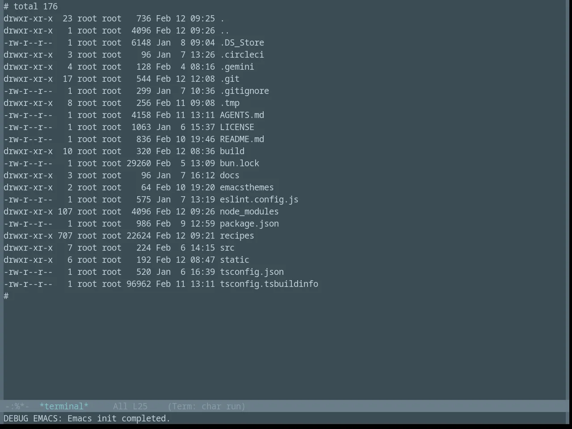Click the tsconfig.tsbuildinfo file name
Viewport: 572px width, 429px height.
(269, 284)
